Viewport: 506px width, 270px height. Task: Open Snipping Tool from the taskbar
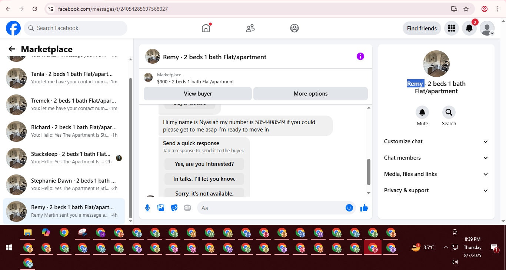pyautogui.click(x=82, y=233)
